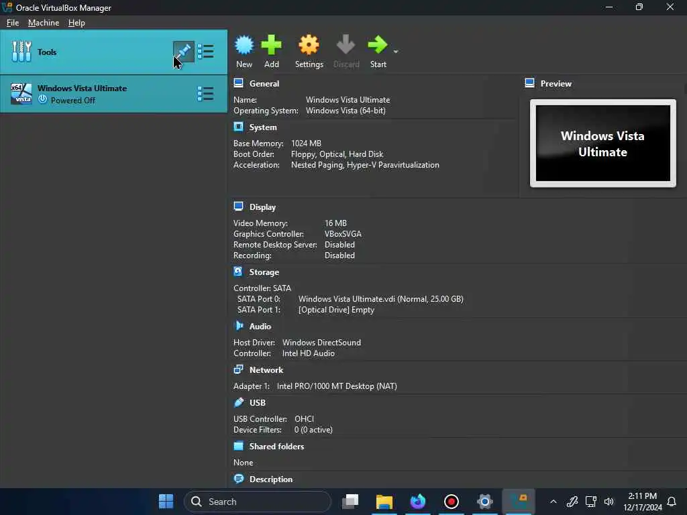Open the System settings header link
Viewport: 687px width, 515px height.
click(263, 127)
